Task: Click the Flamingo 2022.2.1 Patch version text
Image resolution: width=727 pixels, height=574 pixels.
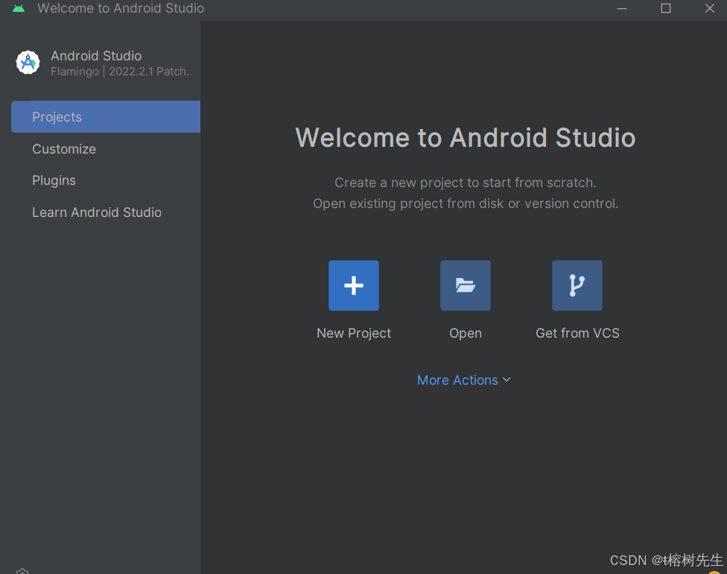Action: click(x=121, y=72)
